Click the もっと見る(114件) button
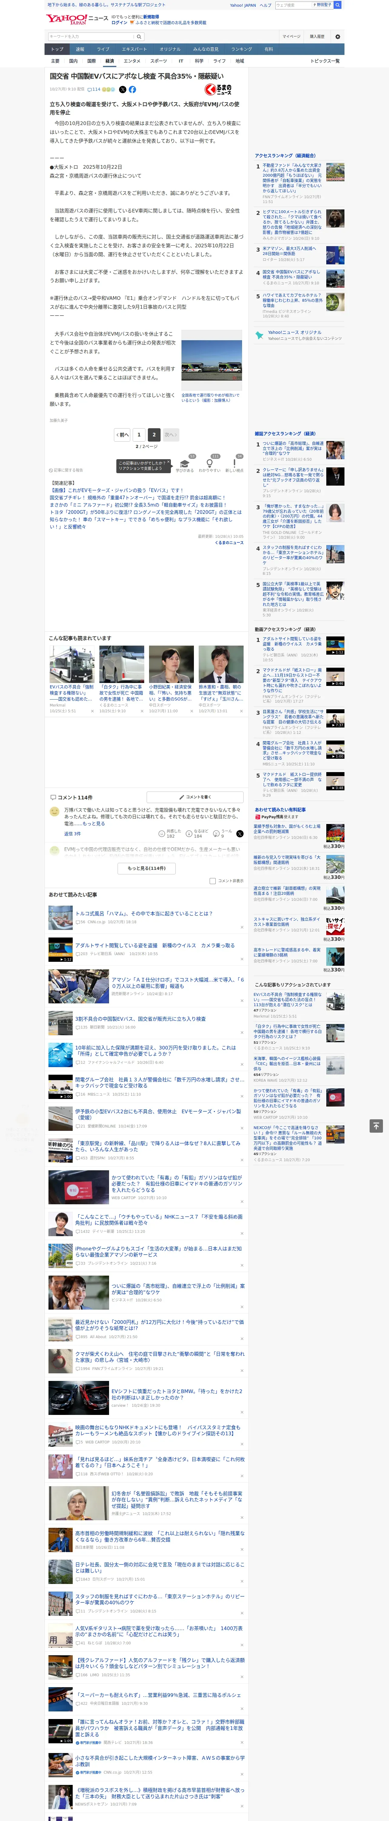This screenshot has height=1821, width=389. point(147,868)
